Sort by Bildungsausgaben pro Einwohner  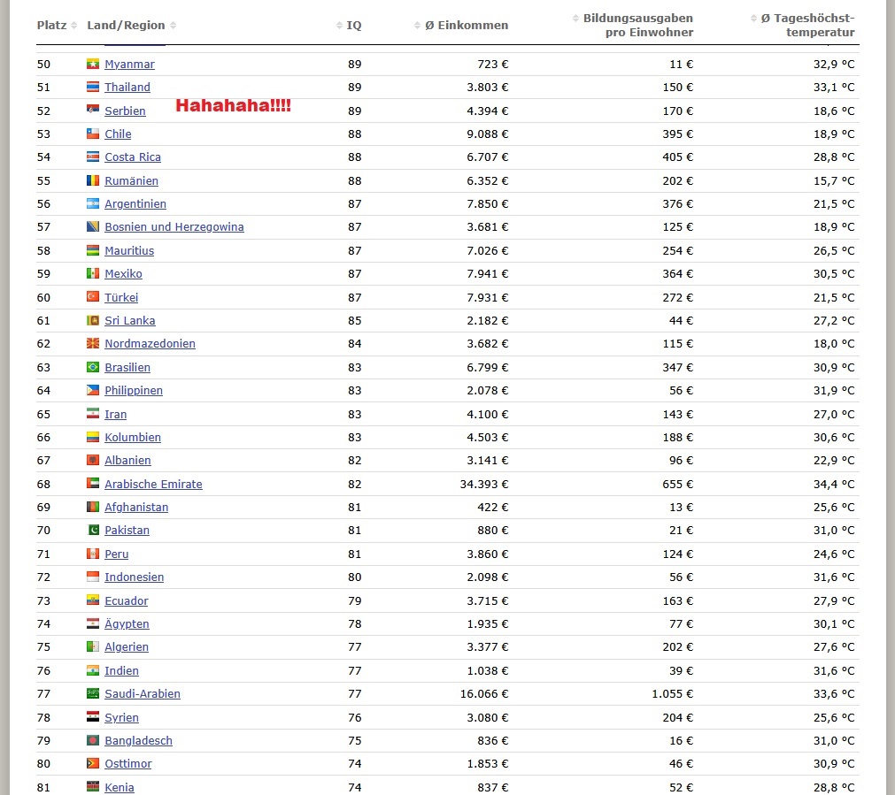click(x=637, y=25)
